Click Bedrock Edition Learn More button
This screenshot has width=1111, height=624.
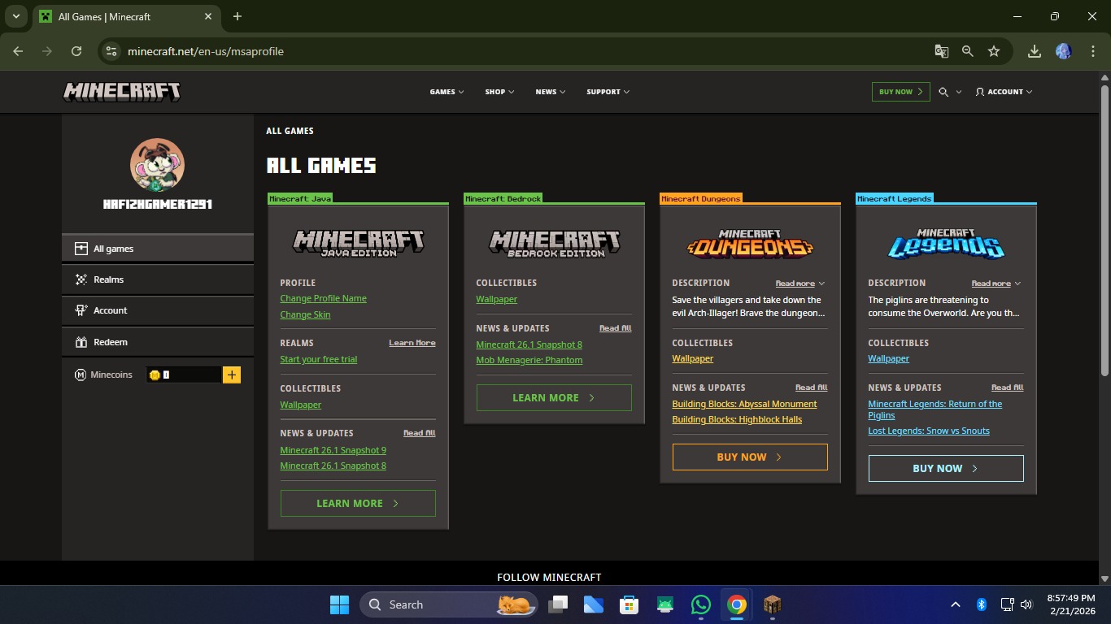point(554,398)
